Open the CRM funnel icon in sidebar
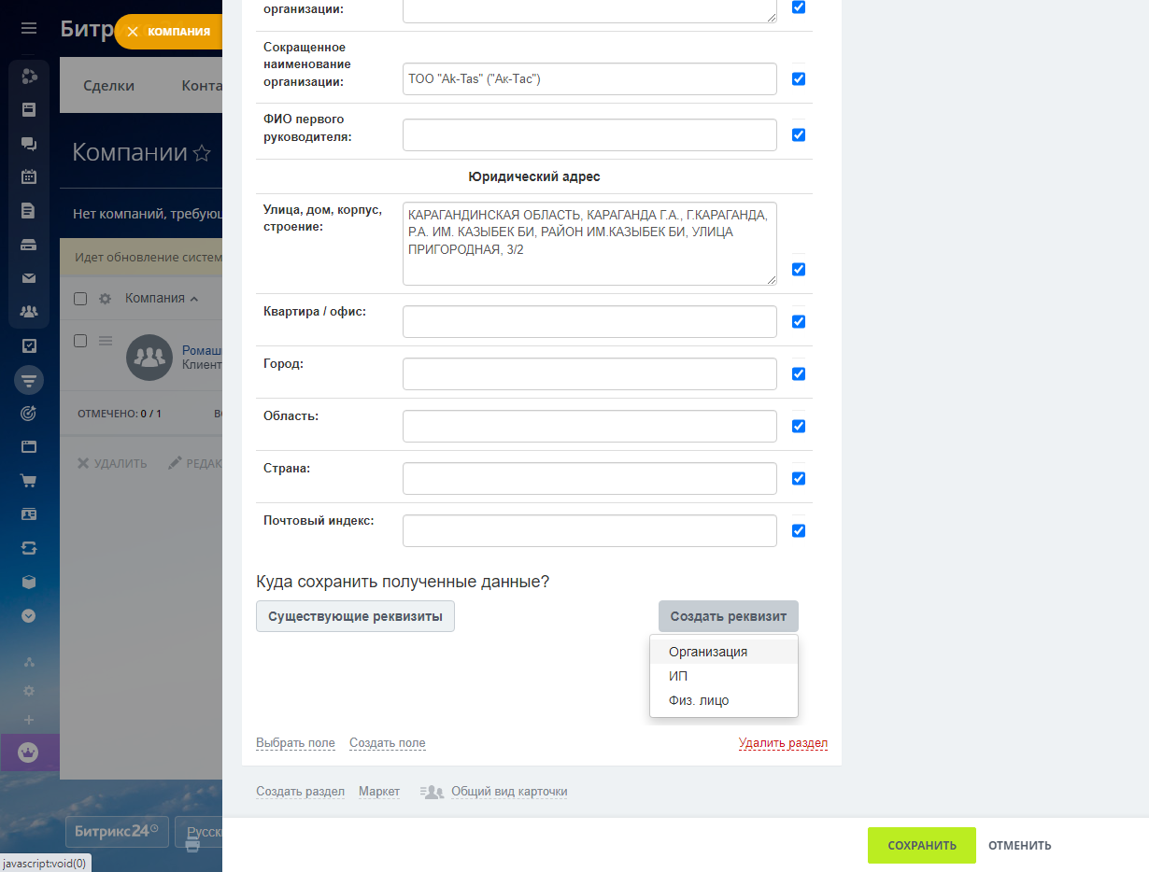Image resolution: width=1149 pixels, height=872 pixels. point(29,380)
